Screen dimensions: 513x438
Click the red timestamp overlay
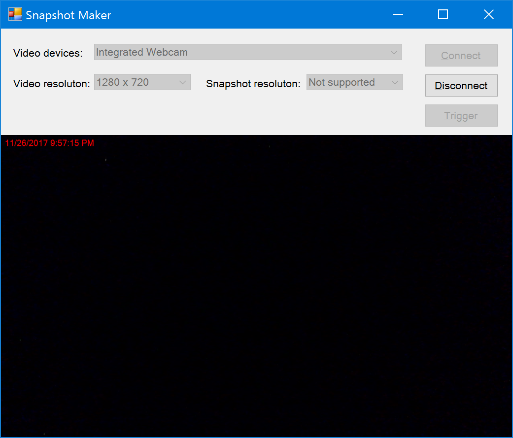pos(49,143)
